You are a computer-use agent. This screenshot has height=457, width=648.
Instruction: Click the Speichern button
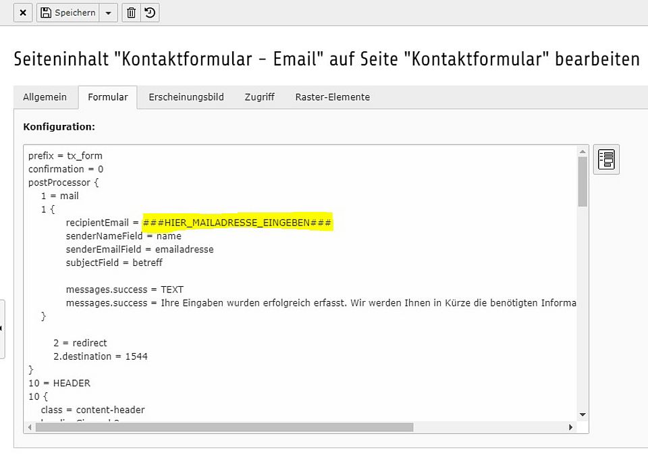point(70,12)
